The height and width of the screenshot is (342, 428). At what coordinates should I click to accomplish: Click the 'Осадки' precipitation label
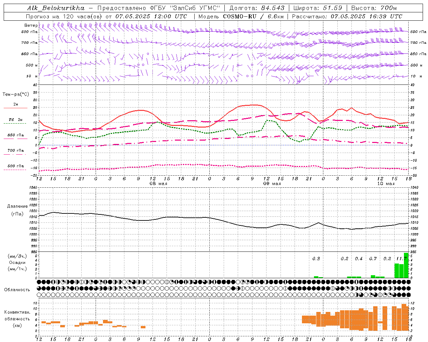click(17, 263)
